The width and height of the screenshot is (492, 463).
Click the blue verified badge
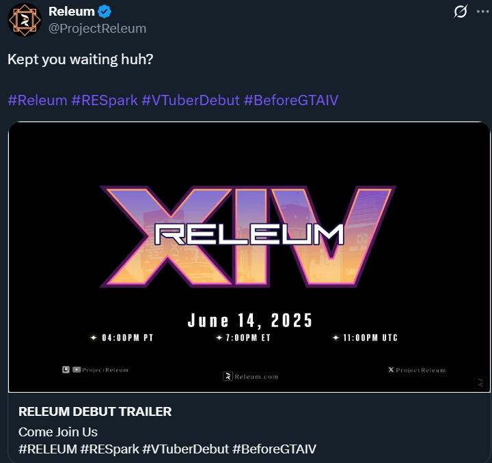click(105, 12)
